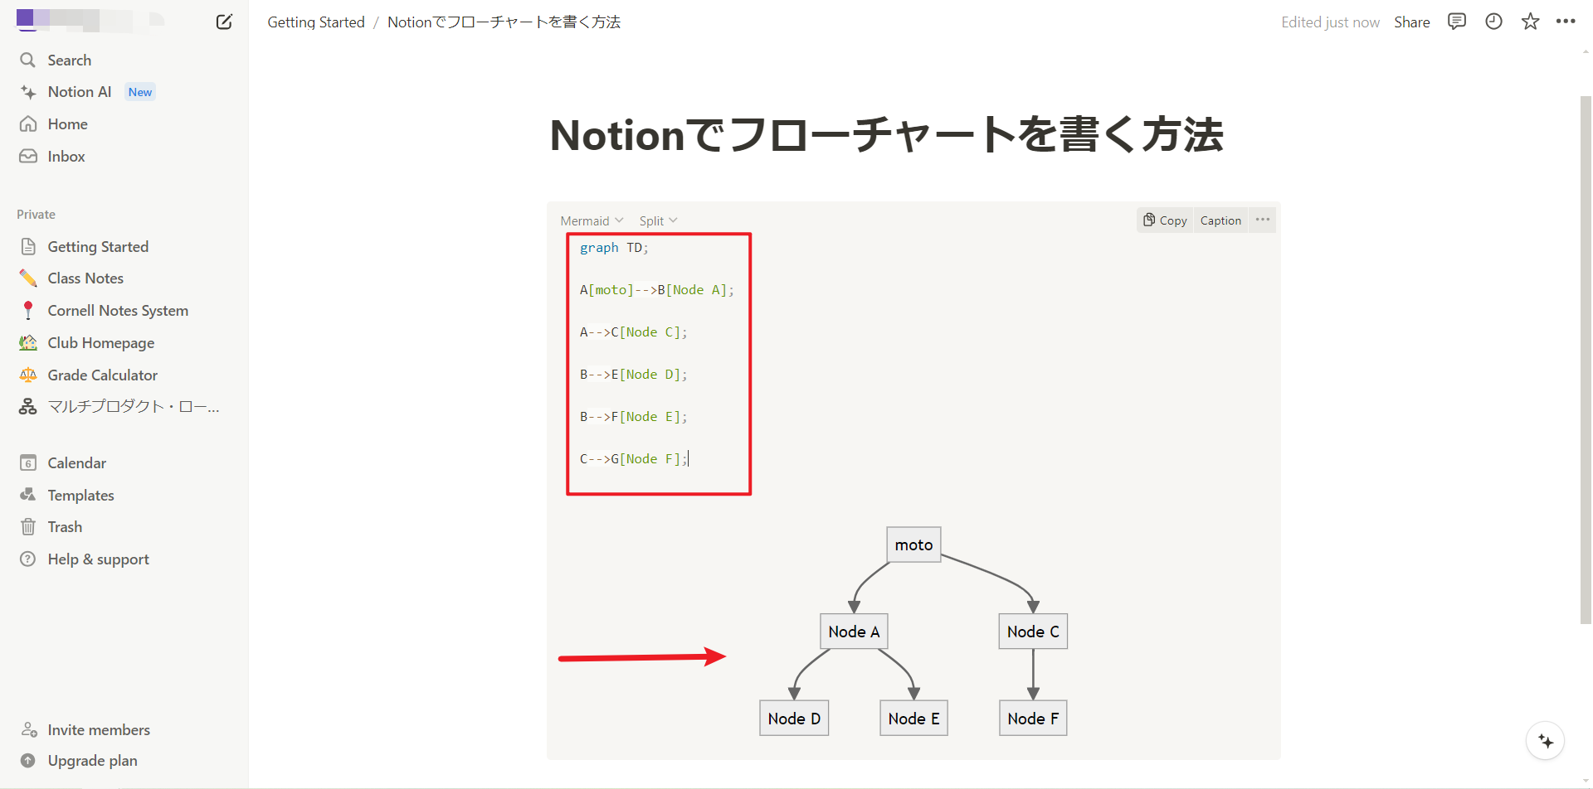
Task: Open Help & support link
Action: click(99, 559)
